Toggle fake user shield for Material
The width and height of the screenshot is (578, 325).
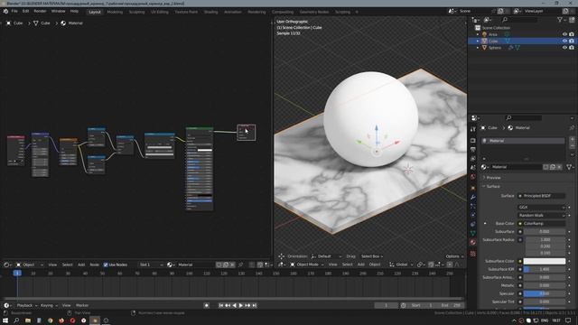click(x=545, y=167)
